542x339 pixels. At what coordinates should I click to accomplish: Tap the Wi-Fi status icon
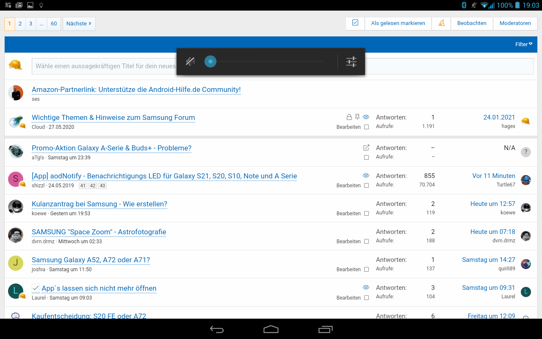click(x=485, y=5)
